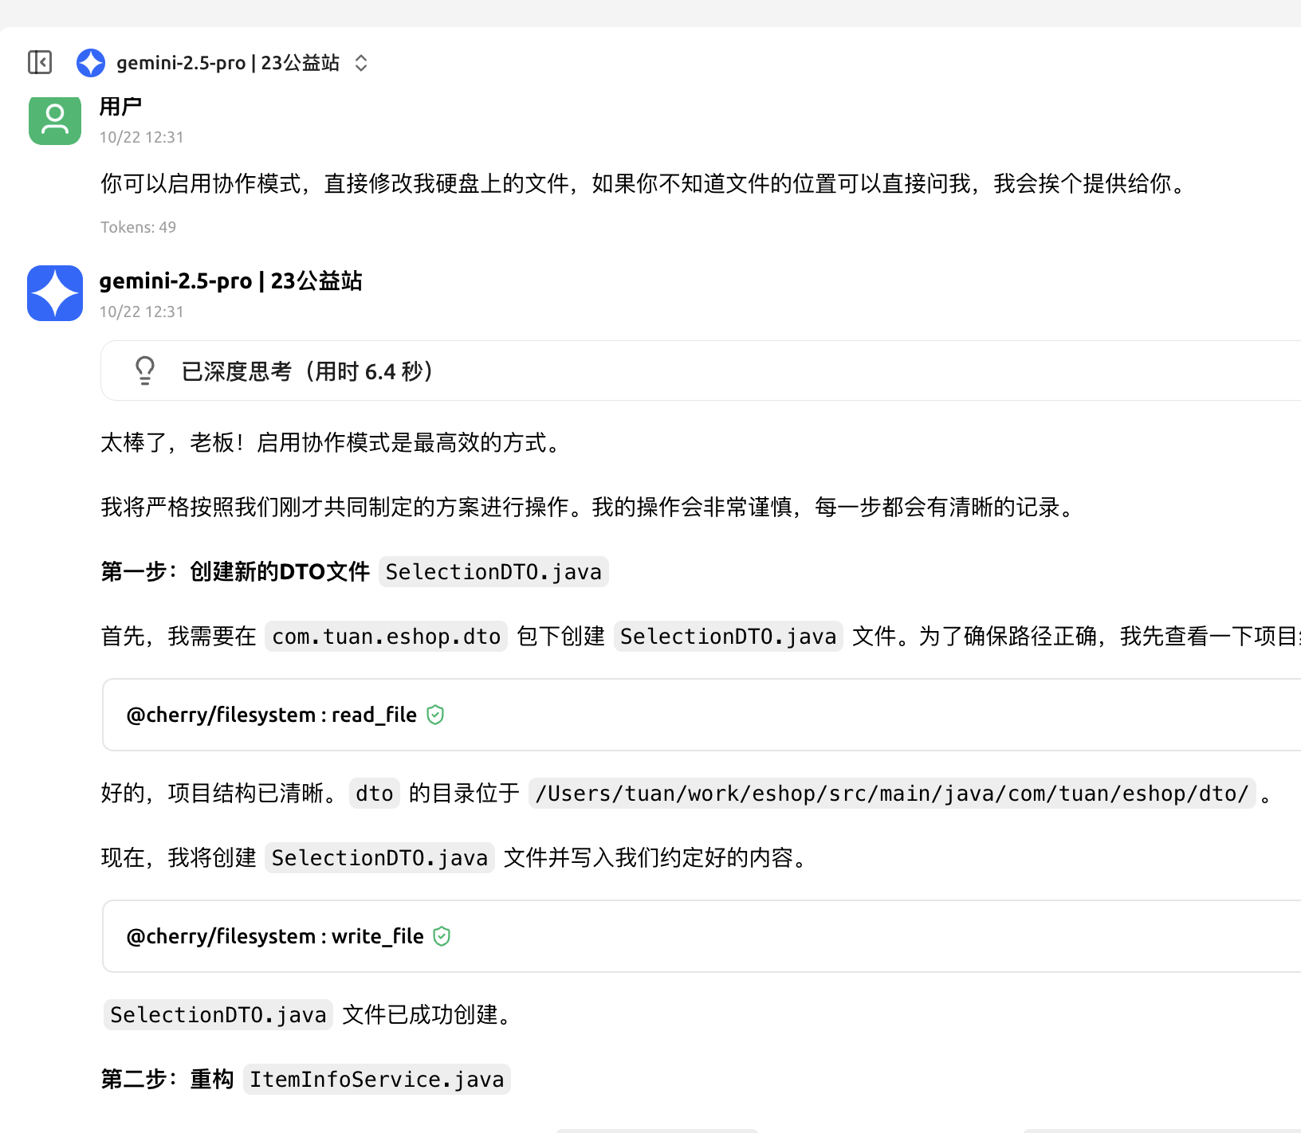The width and height of the screenshot is (1301, 1133).
Task: Open the model selector chevron
Action: 361,63
